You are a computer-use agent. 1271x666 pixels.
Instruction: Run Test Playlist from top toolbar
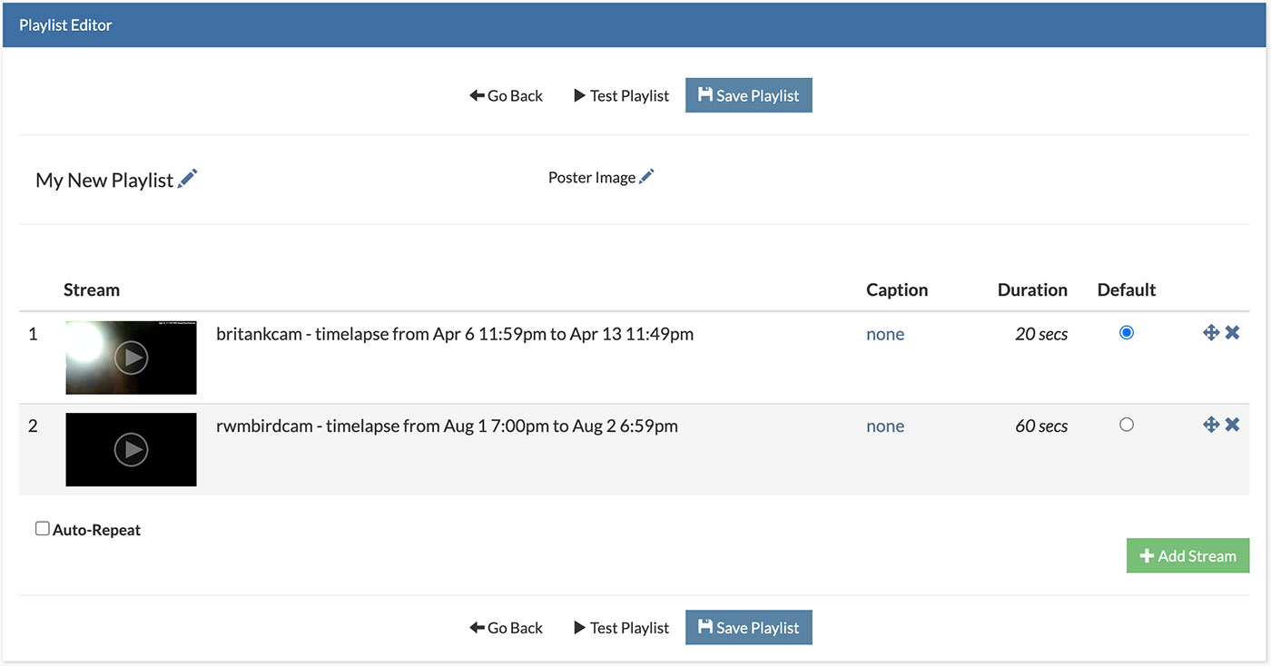[x=621, y=95]
